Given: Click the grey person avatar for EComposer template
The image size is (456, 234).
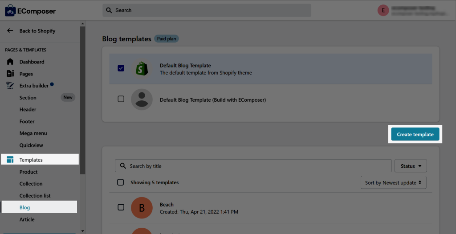Looking at the screenshot, I should click(x=142, y=99).
